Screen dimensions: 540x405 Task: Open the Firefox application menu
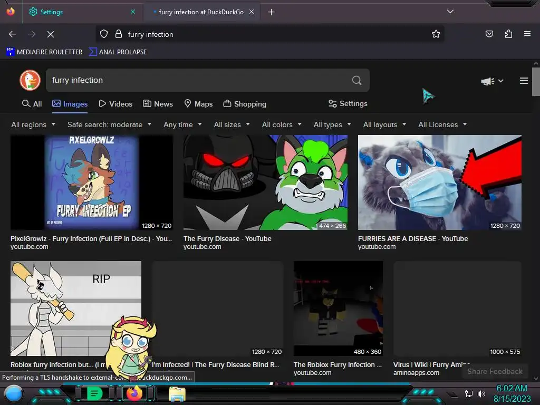point(527,34)
